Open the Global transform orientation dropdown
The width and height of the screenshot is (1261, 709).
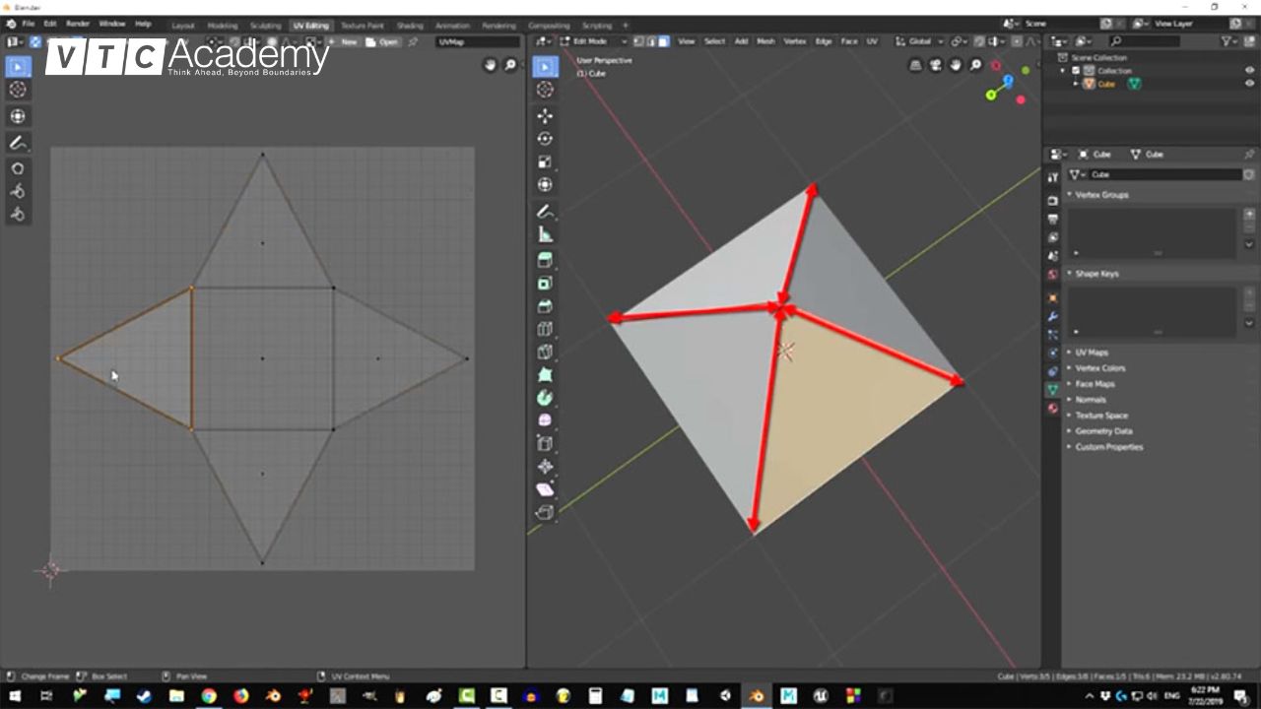(918, 41)
